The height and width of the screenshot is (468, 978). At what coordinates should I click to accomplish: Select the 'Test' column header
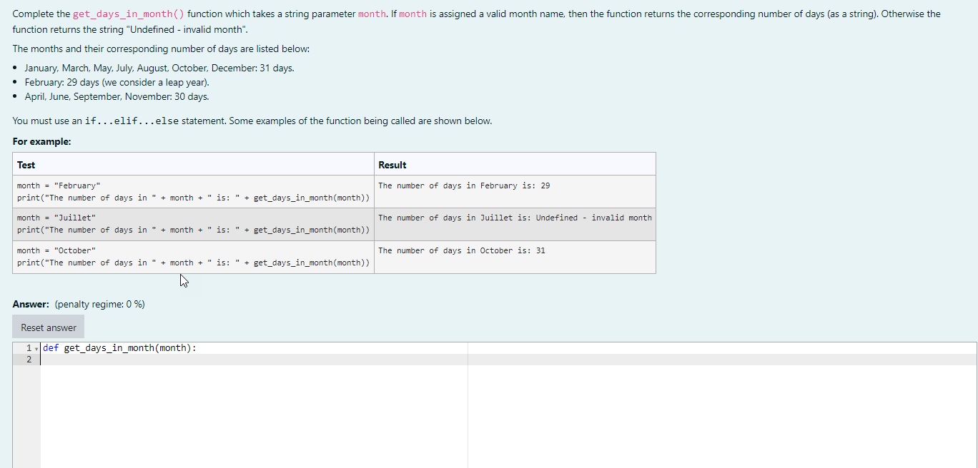[193, 165]
